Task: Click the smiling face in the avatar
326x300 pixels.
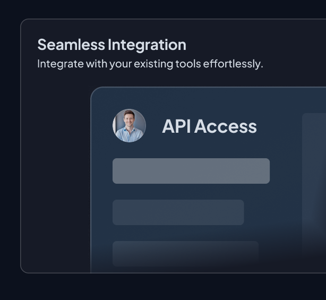Action: coord(130,121)
